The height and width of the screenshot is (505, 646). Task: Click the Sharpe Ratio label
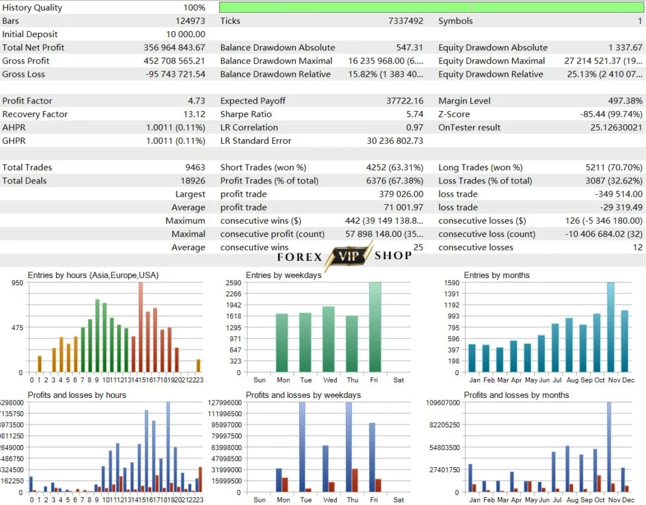tap(246, 114)
